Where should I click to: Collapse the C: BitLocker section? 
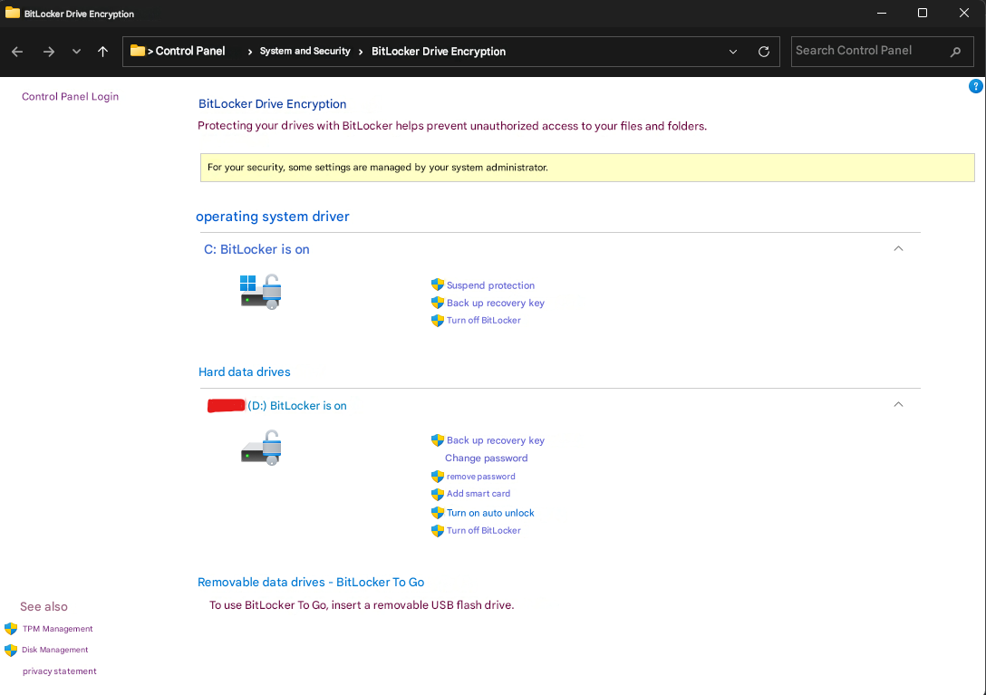899,248
